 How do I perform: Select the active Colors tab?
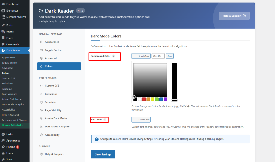click(59, 66)
